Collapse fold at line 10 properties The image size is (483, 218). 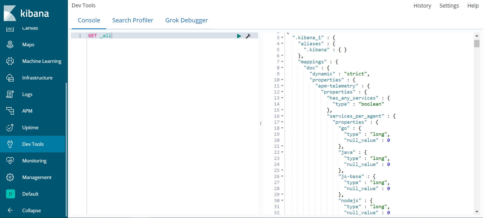click(x=282, y=80)
